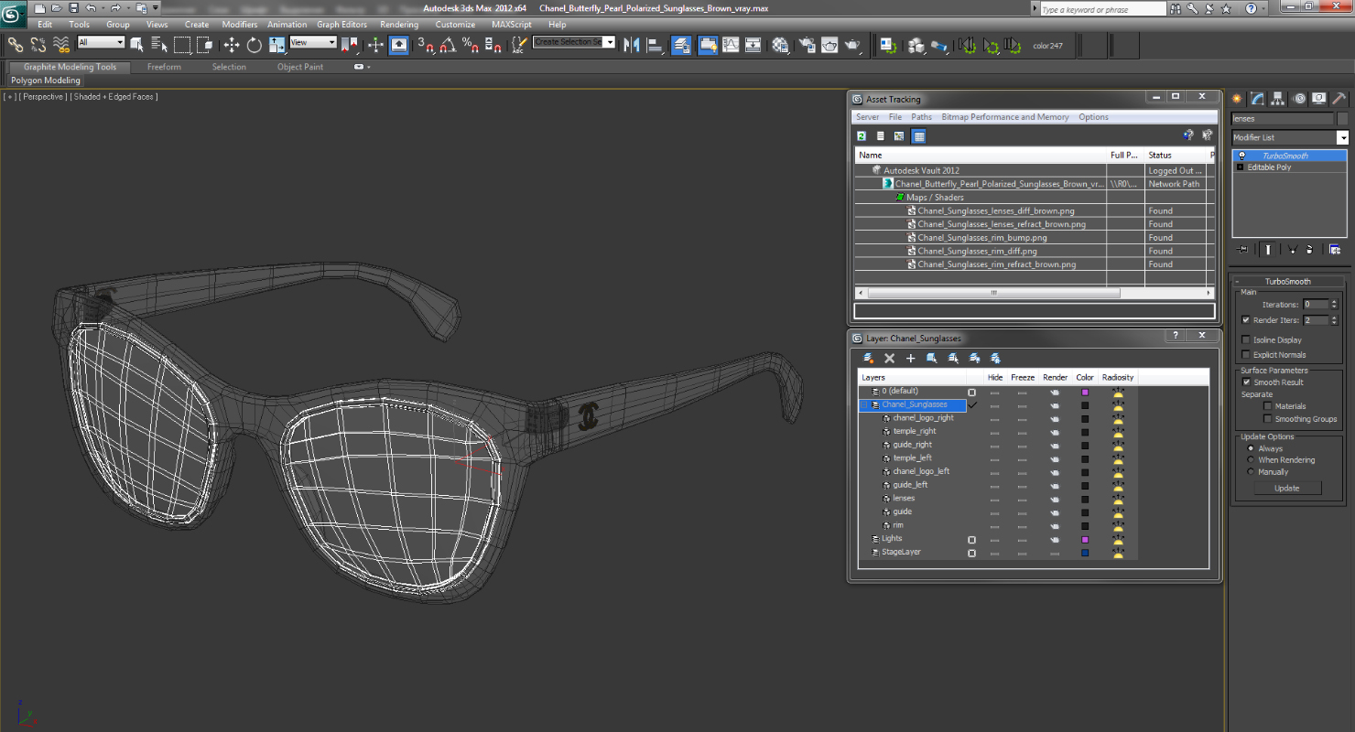Open Asset Tracking Paths menu
The image size is (1355, 732).
tap(921, 117)
